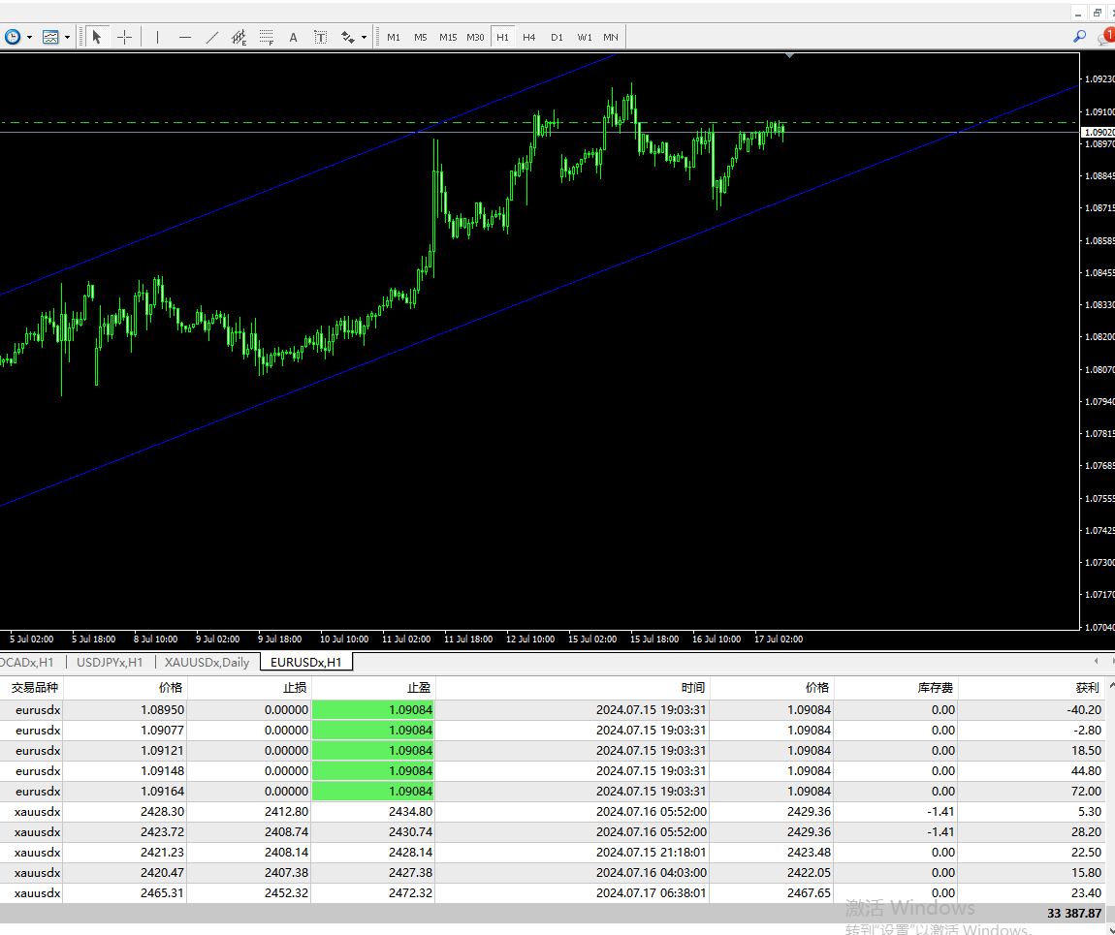Select take profit value 2428.14
The width and height of the screenshot is (1115, 935).
410,852
